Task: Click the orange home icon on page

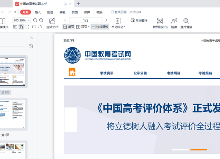Action: (x=72, y=72)
